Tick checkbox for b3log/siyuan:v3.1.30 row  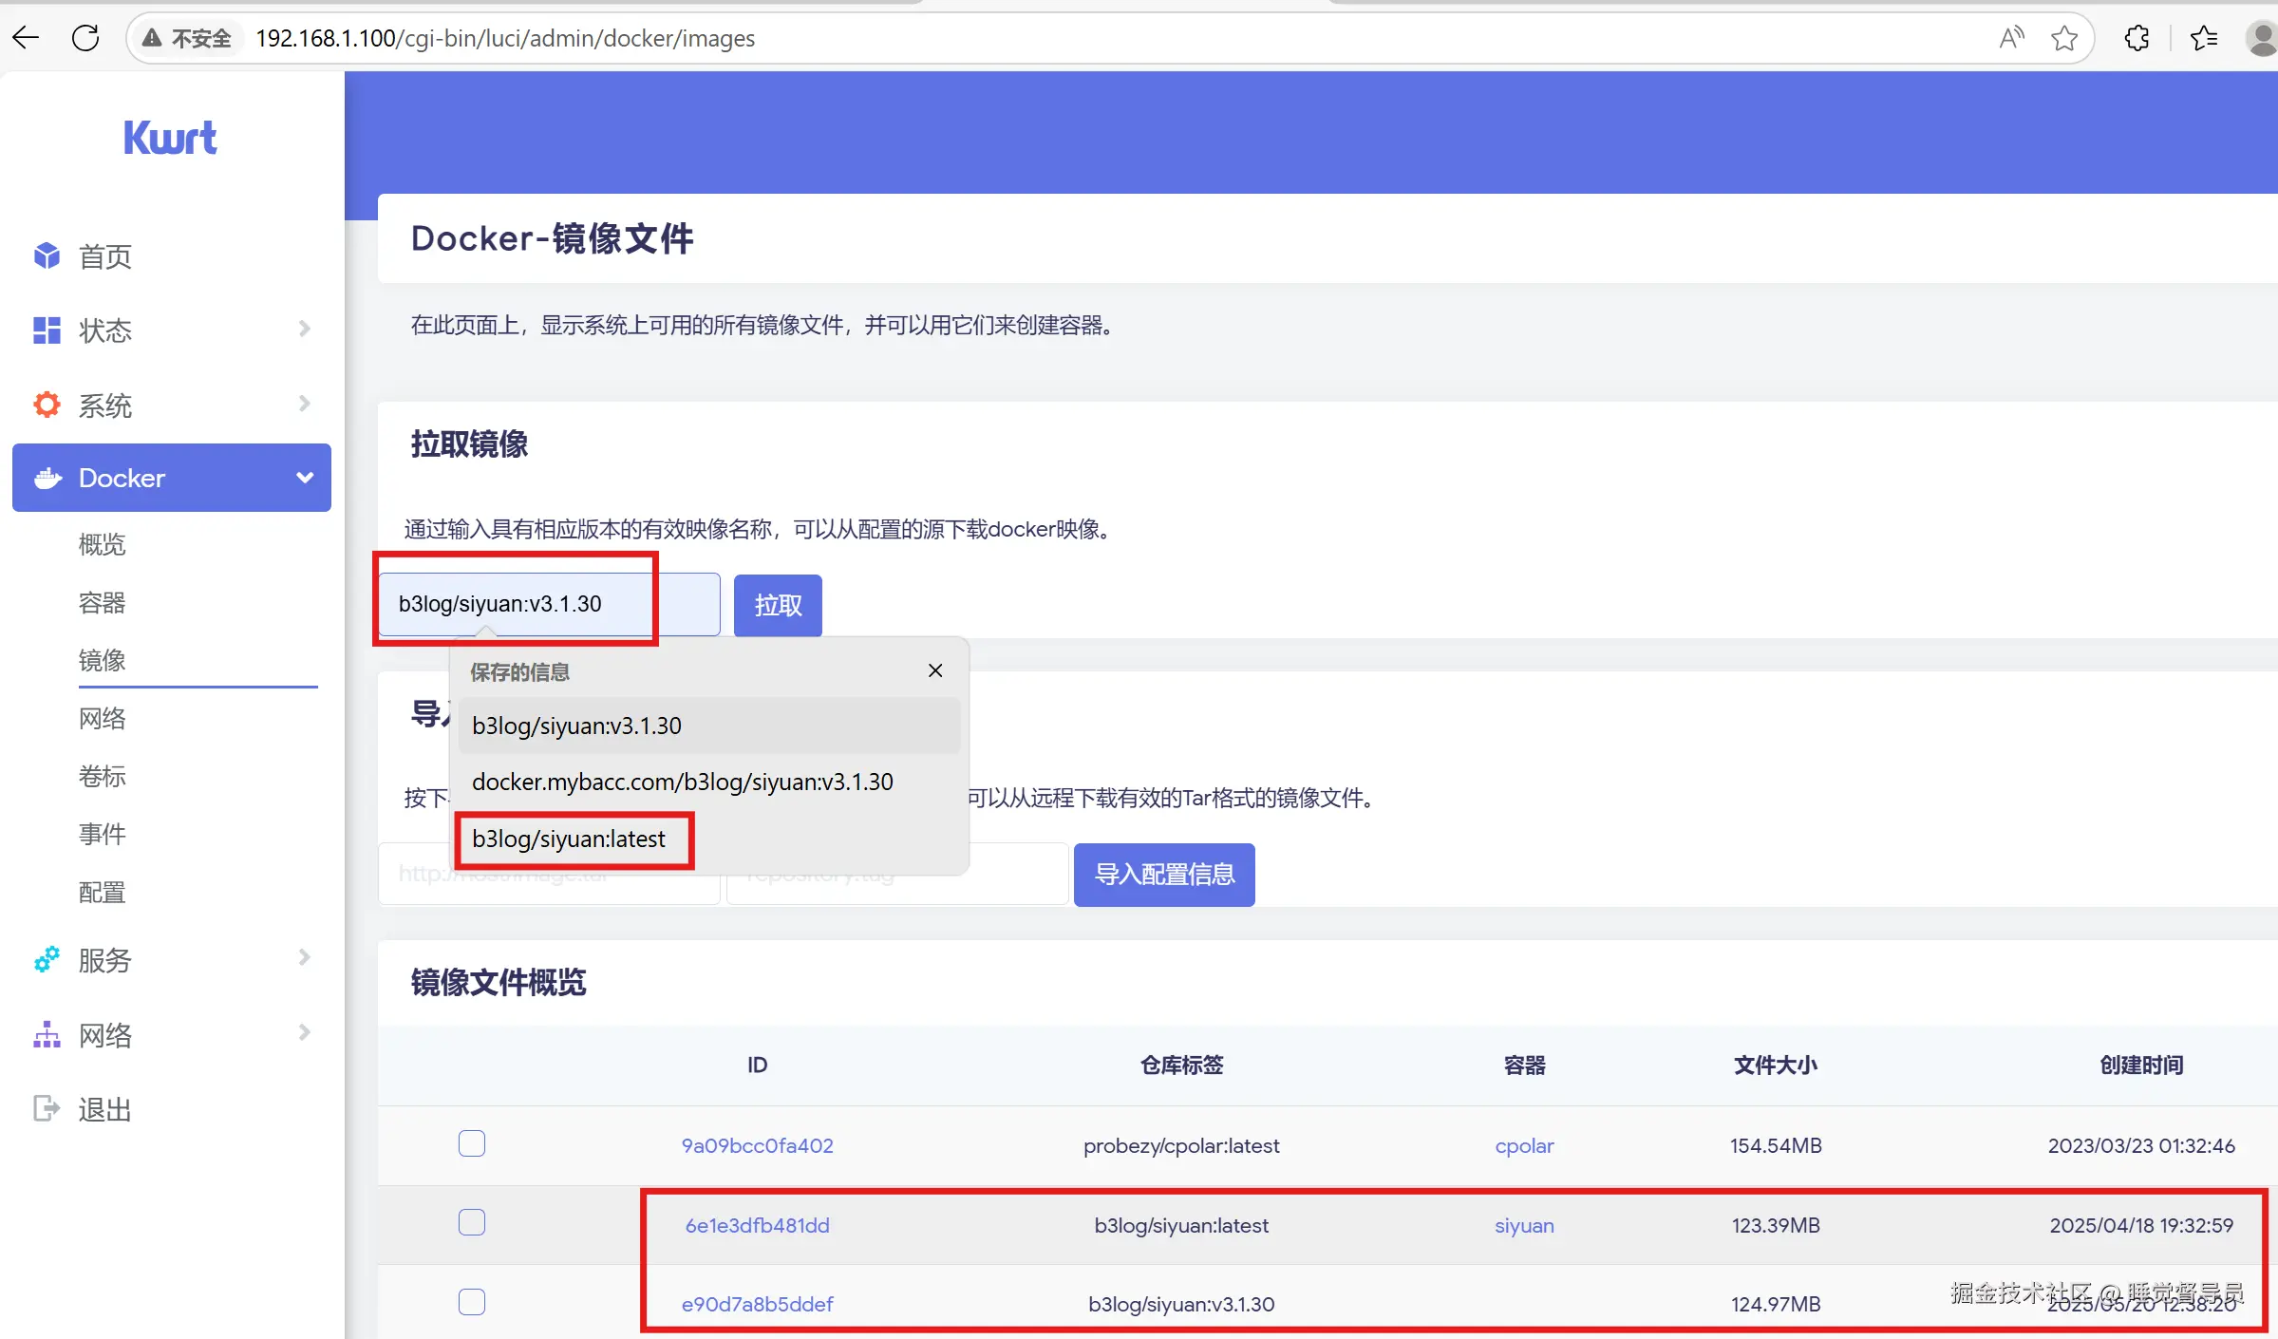[x=472, y=1301]
